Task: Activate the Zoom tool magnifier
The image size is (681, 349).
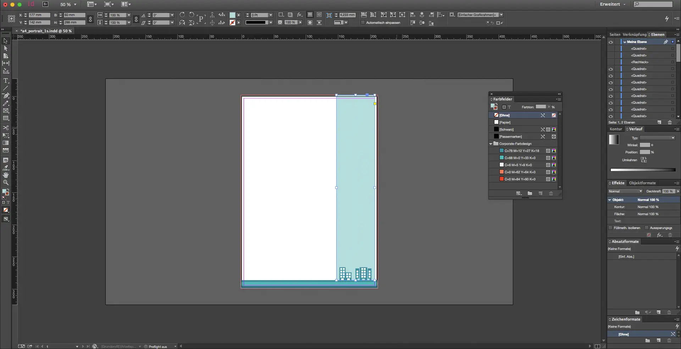Action: pos(6,182)
